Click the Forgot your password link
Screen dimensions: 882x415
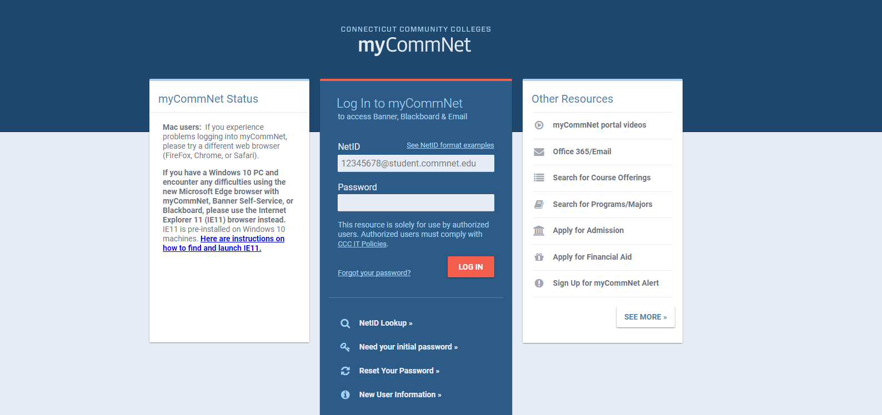[374, 273]
